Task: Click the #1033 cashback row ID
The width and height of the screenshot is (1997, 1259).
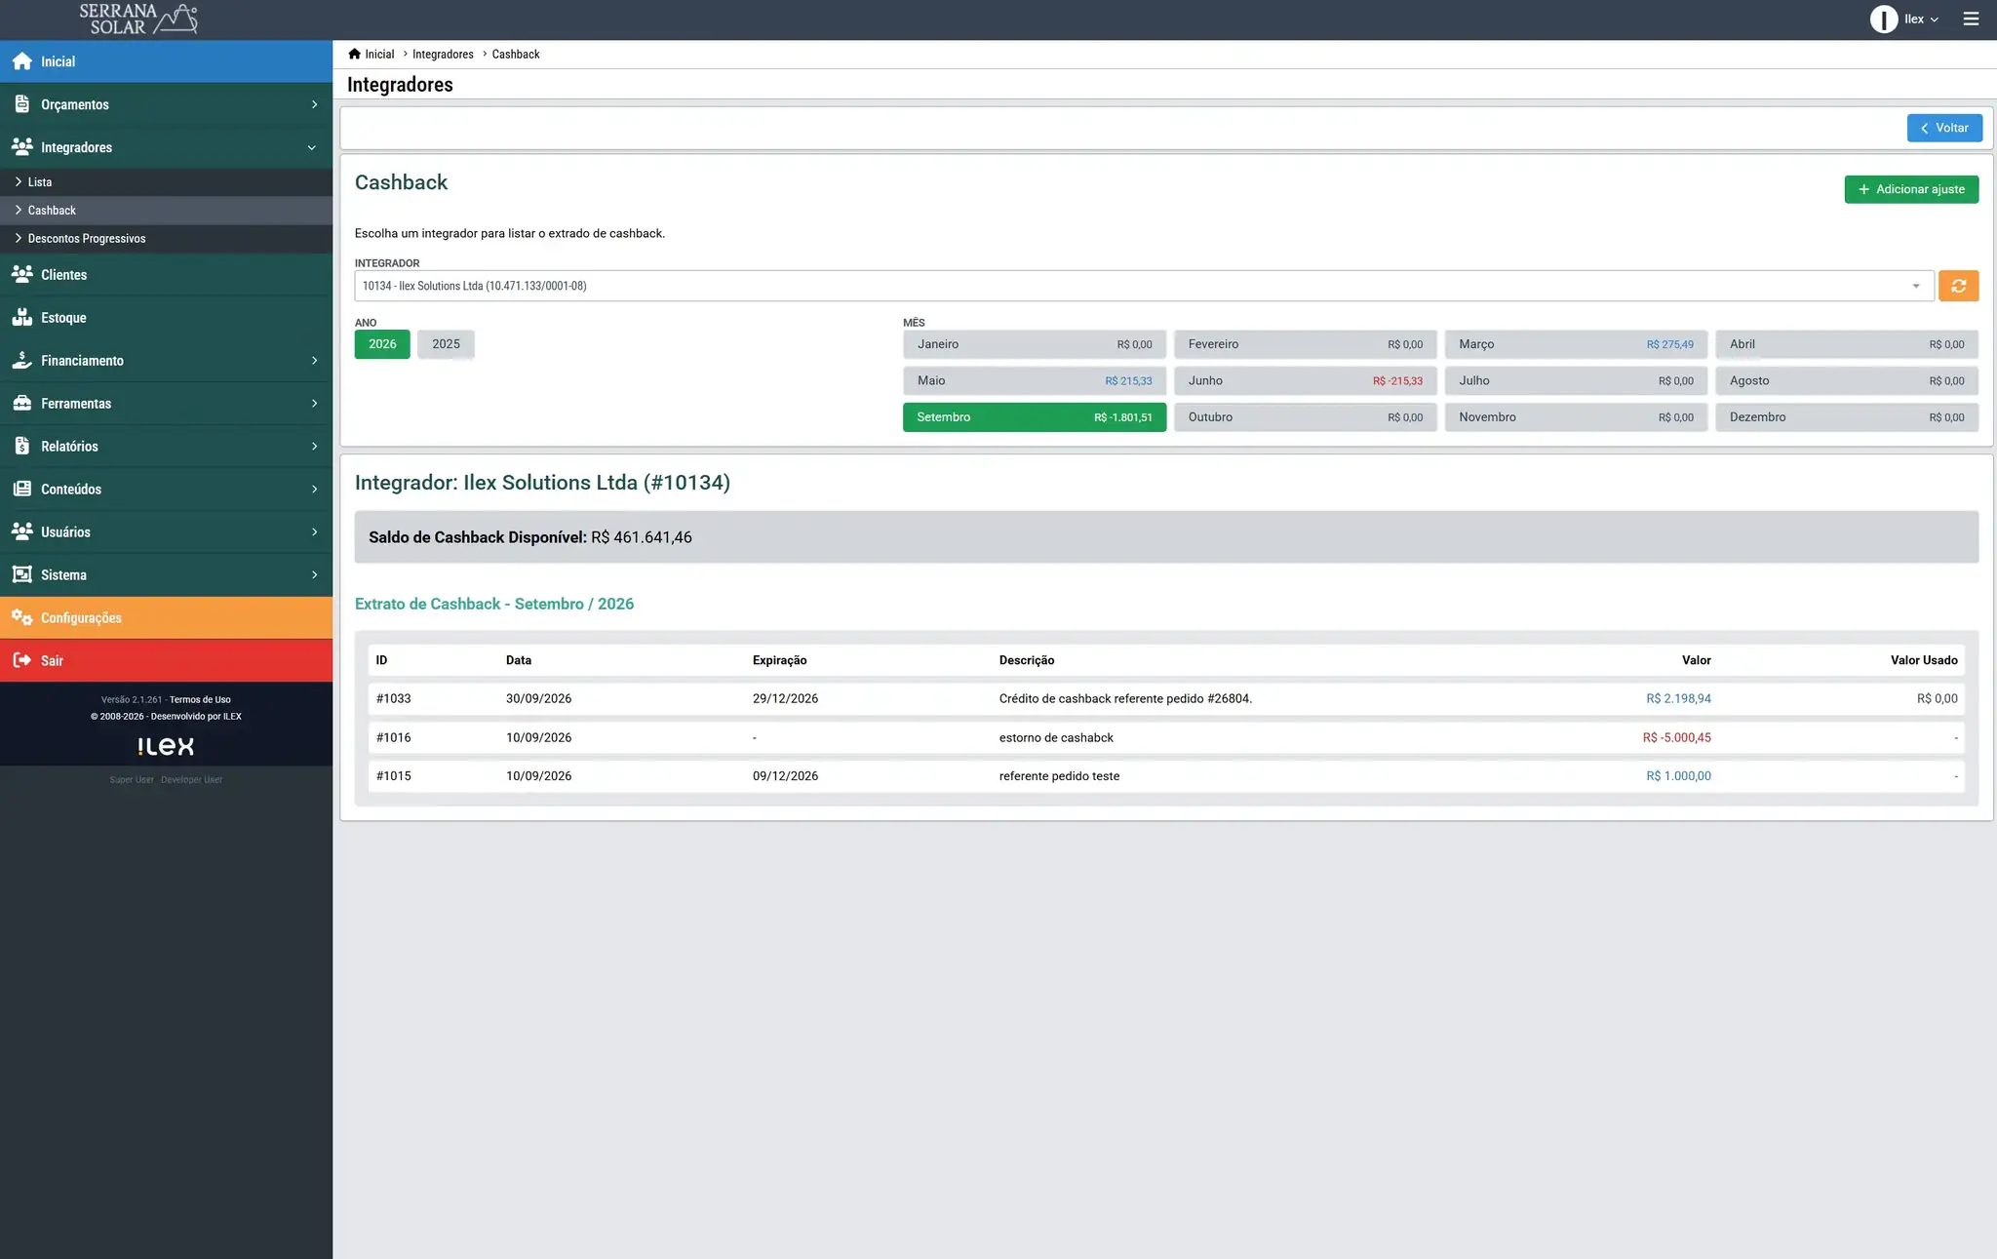Action: click(x=393, y=698)
